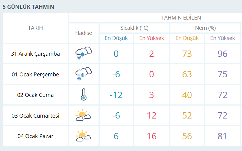Click the partly sunny icon for 03 Ocak
This screenshot has height=151, width=242.
[x=83, y=116]
